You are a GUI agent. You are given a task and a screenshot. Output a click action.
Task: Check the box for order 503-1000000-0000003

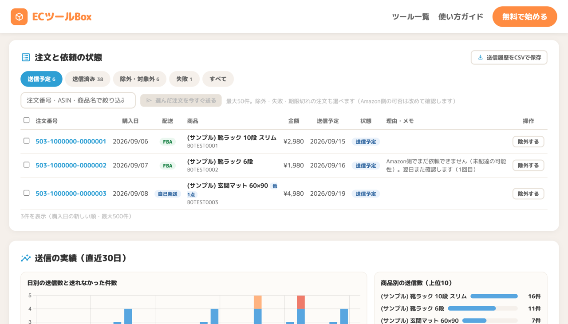(27, 193)
